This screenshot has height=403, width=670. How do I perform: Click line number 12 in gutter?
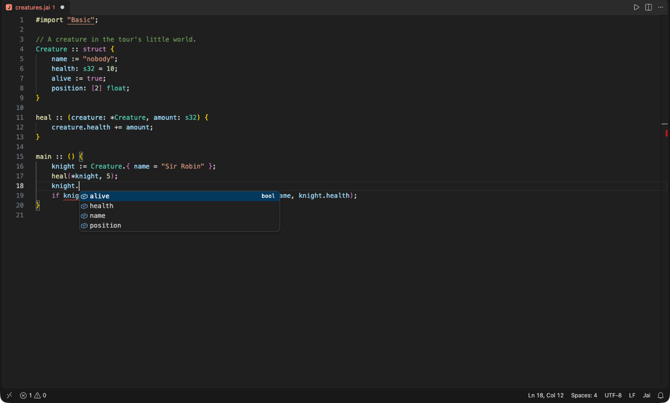tap(20, 127)
